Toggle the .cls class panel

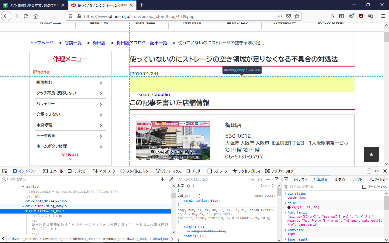pos(260,179)
